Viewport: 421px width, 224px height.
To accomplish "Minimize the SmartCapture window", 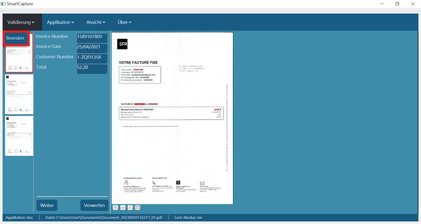I will (x=382, y=4).
